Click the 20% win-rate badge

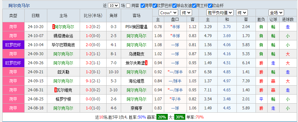(162, 117)
